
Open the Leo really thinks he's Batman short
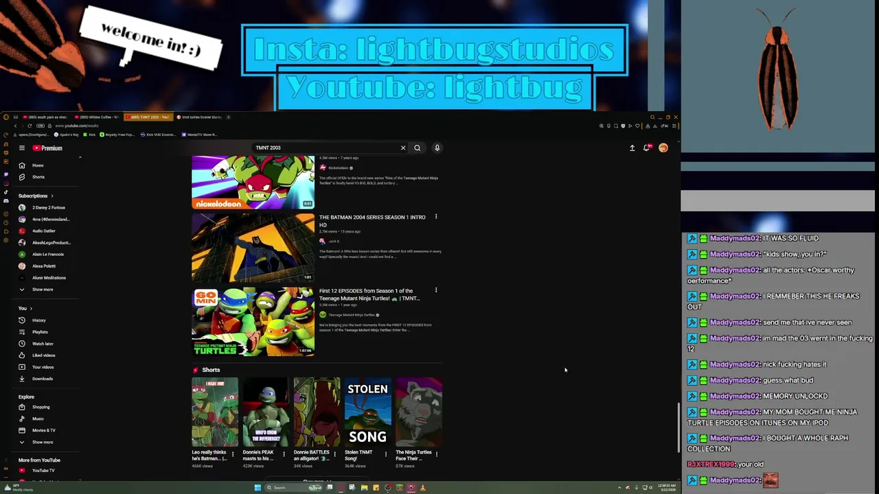(215, 412)
